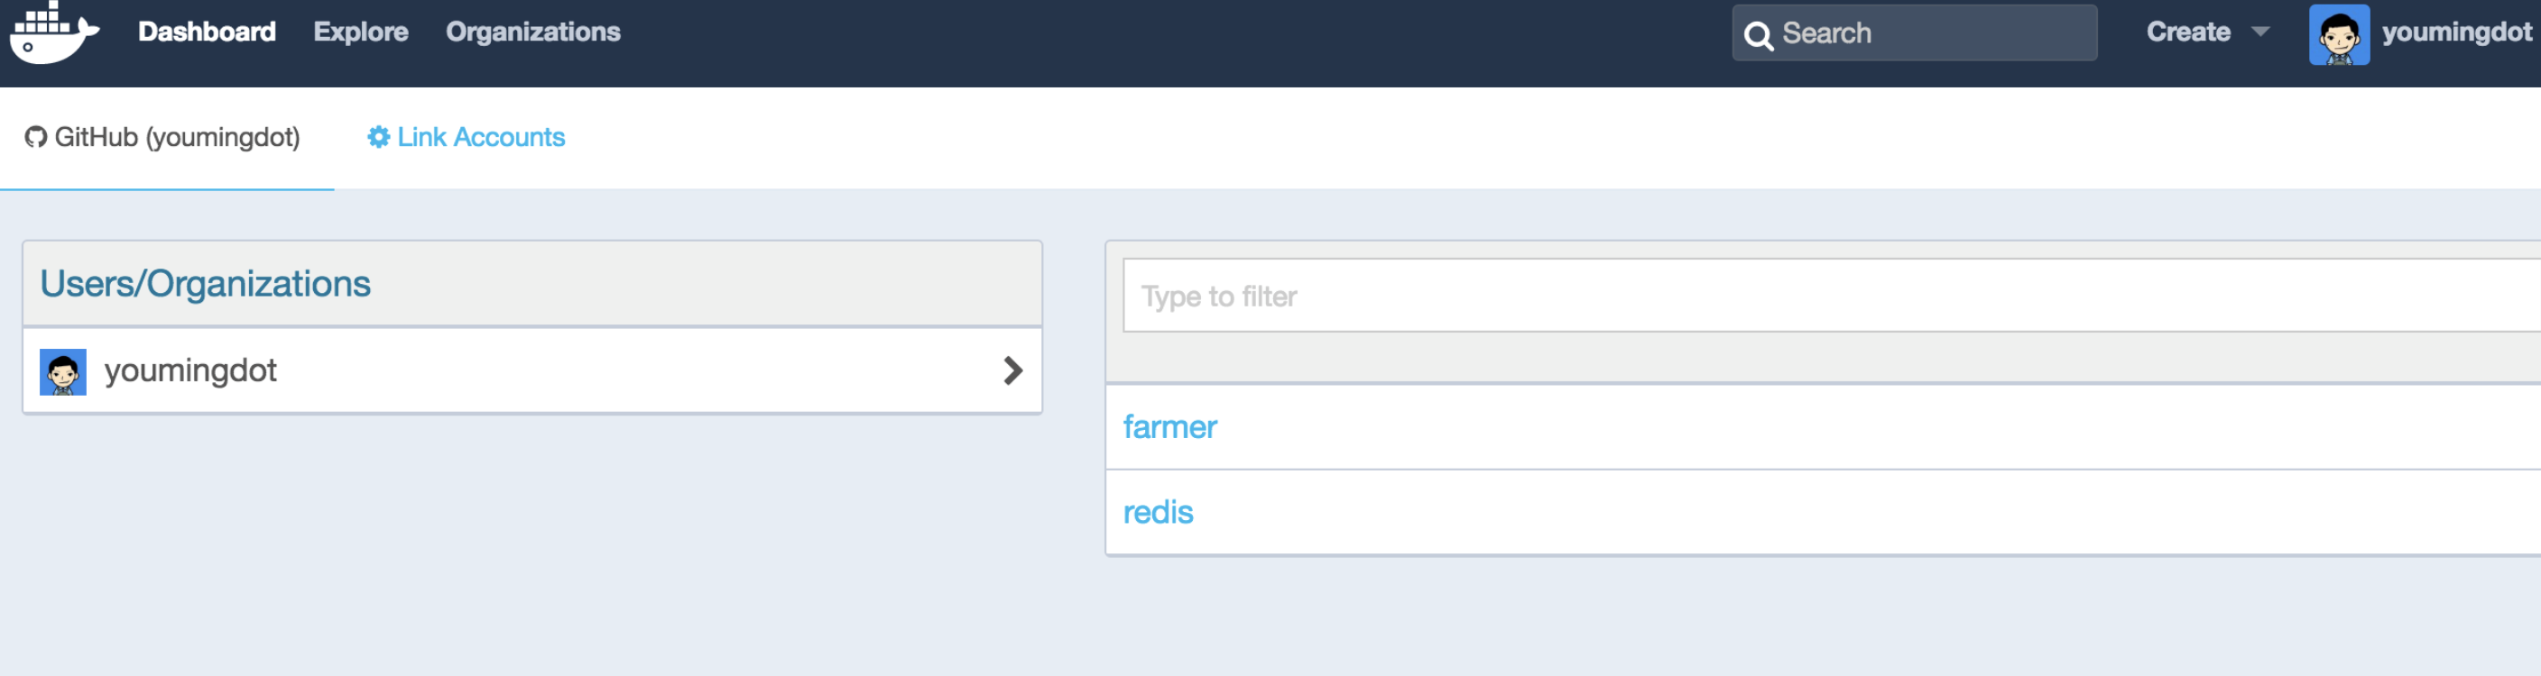
Task: Open the farmer repository link
Action: click(1169, 426)
